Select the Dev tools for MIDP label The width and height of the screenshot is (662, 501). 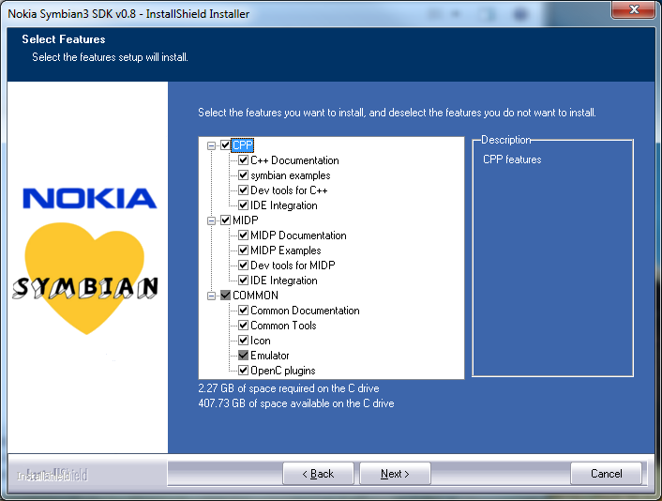[x=293, y=266]
